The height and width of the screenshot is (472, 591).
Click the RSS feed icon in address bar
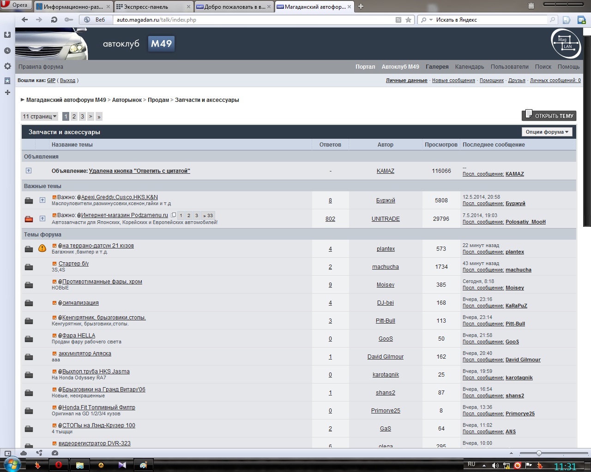click(398, 20)
